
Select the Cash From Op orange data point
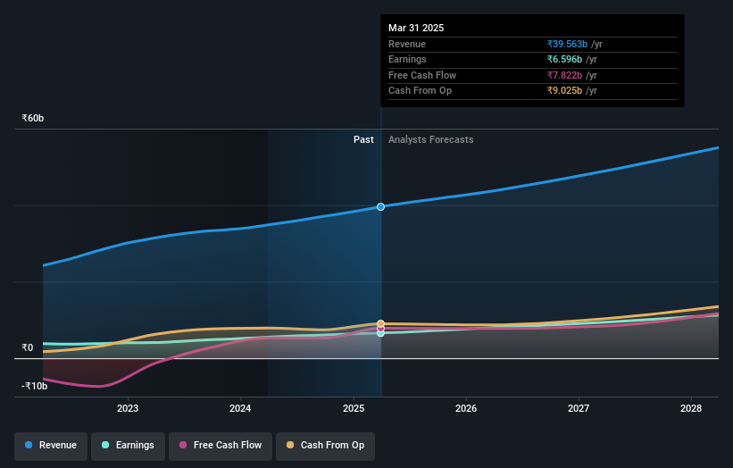(380, 323)
